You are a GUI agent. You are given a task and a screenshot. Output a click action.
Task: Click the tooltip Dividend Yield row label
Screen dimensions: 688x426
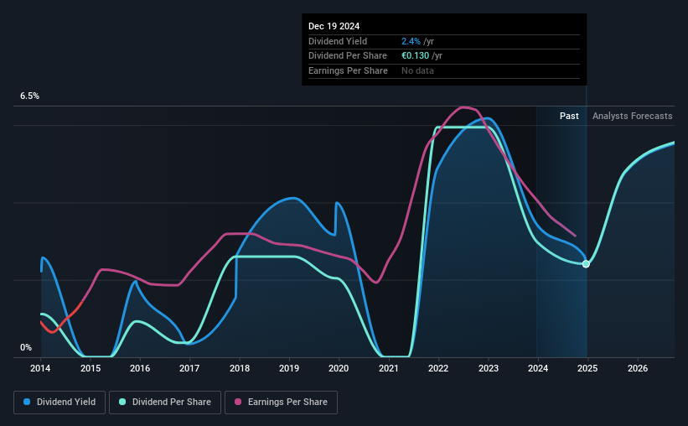coord(338,41)
